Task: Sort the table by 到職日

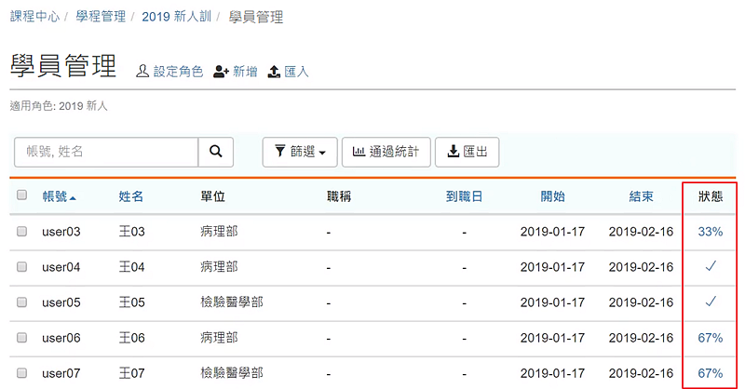Action: 464,196
